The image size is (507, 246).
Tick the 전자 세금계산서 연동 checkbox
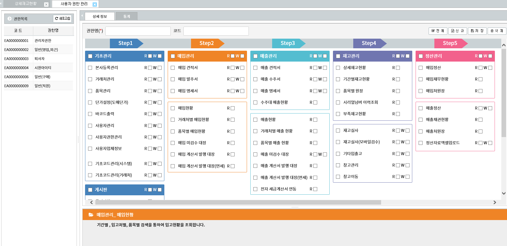pyautogui.click(x=255, y=189)
